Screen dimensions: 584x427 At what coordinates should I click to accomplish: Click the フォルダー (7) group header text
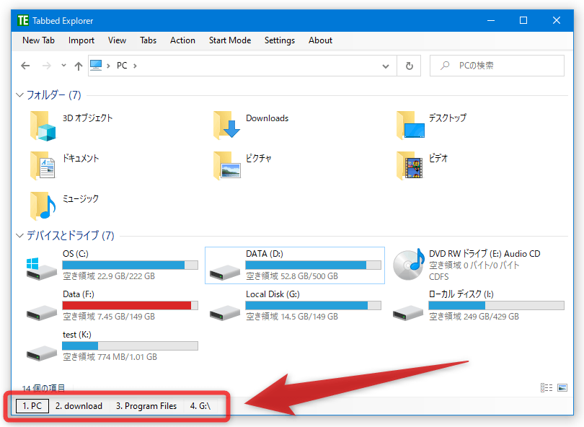53,95
